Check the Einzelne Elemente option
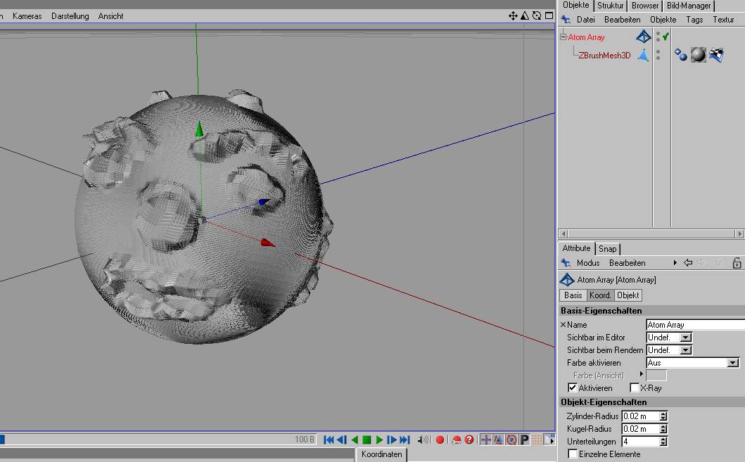 [573, 454]
